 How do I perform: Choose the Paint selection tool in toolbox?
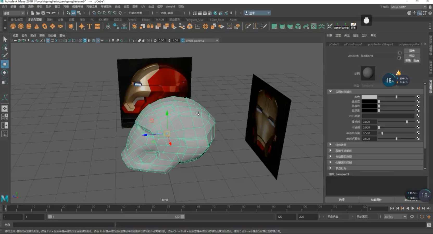5,56
